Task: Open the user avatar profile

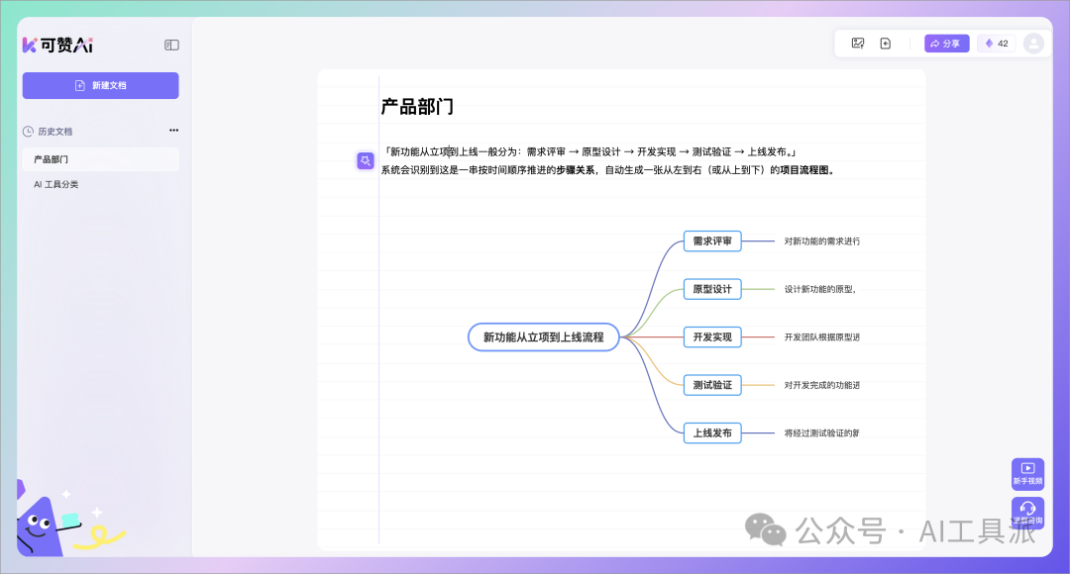Action: pyautogui.click(x=1033, y=44)
